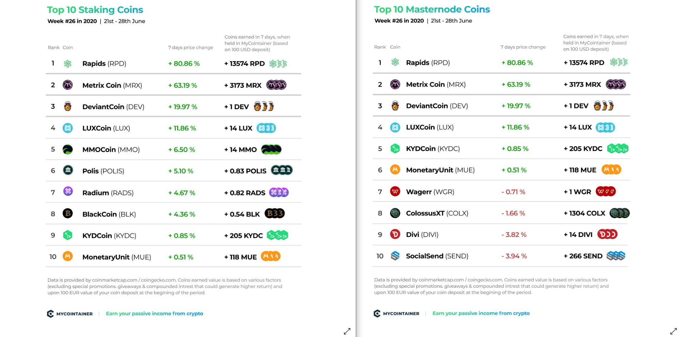Click the Radium purple coin icon
680x337 pixels.
(x=68, y=191)
